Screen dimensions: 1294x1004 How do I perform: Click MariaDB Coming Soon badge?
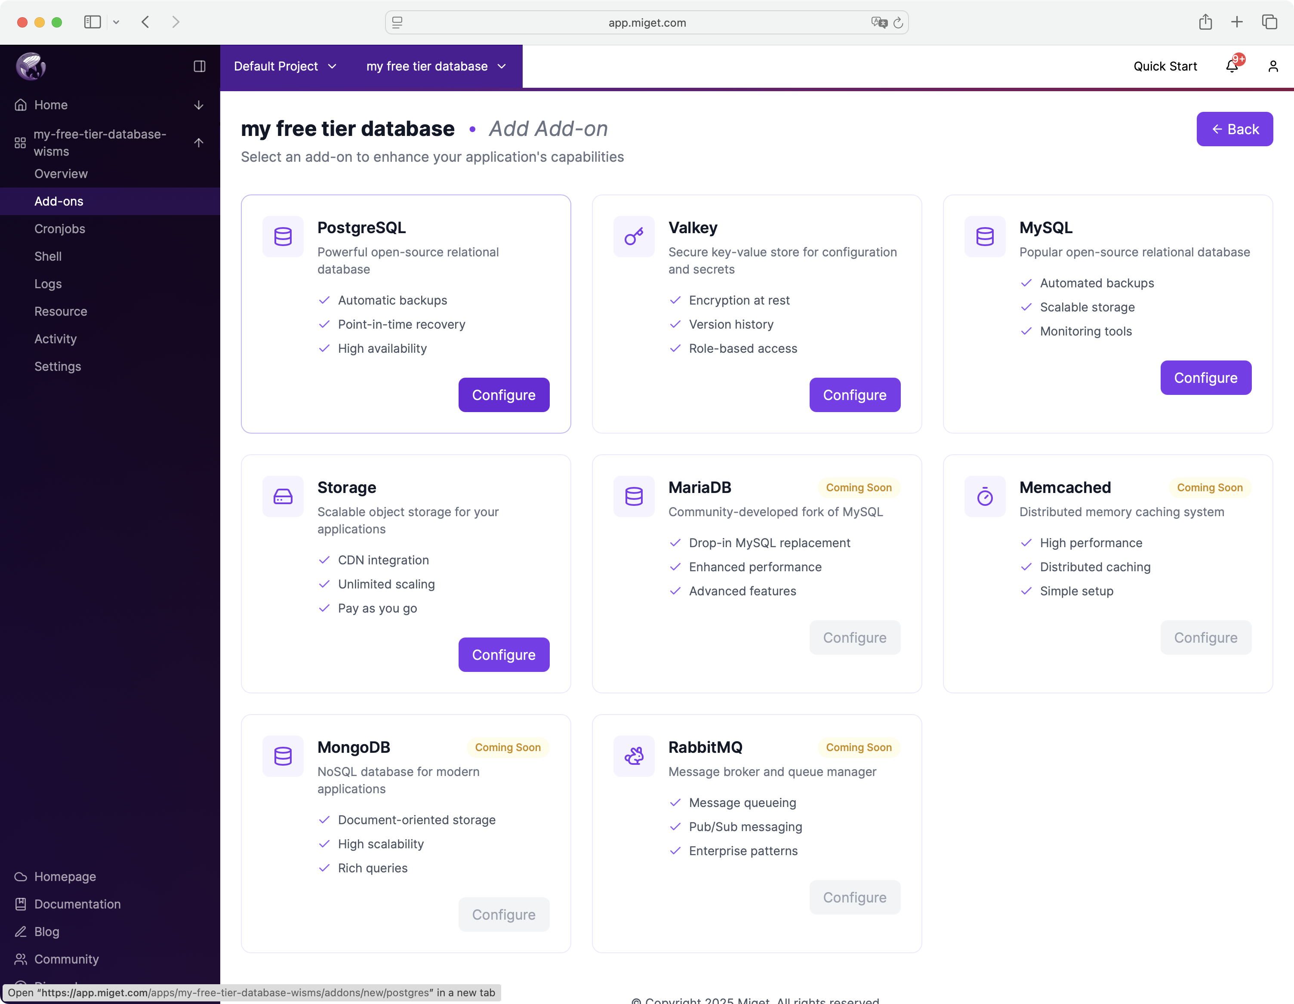tap(859, 487)
